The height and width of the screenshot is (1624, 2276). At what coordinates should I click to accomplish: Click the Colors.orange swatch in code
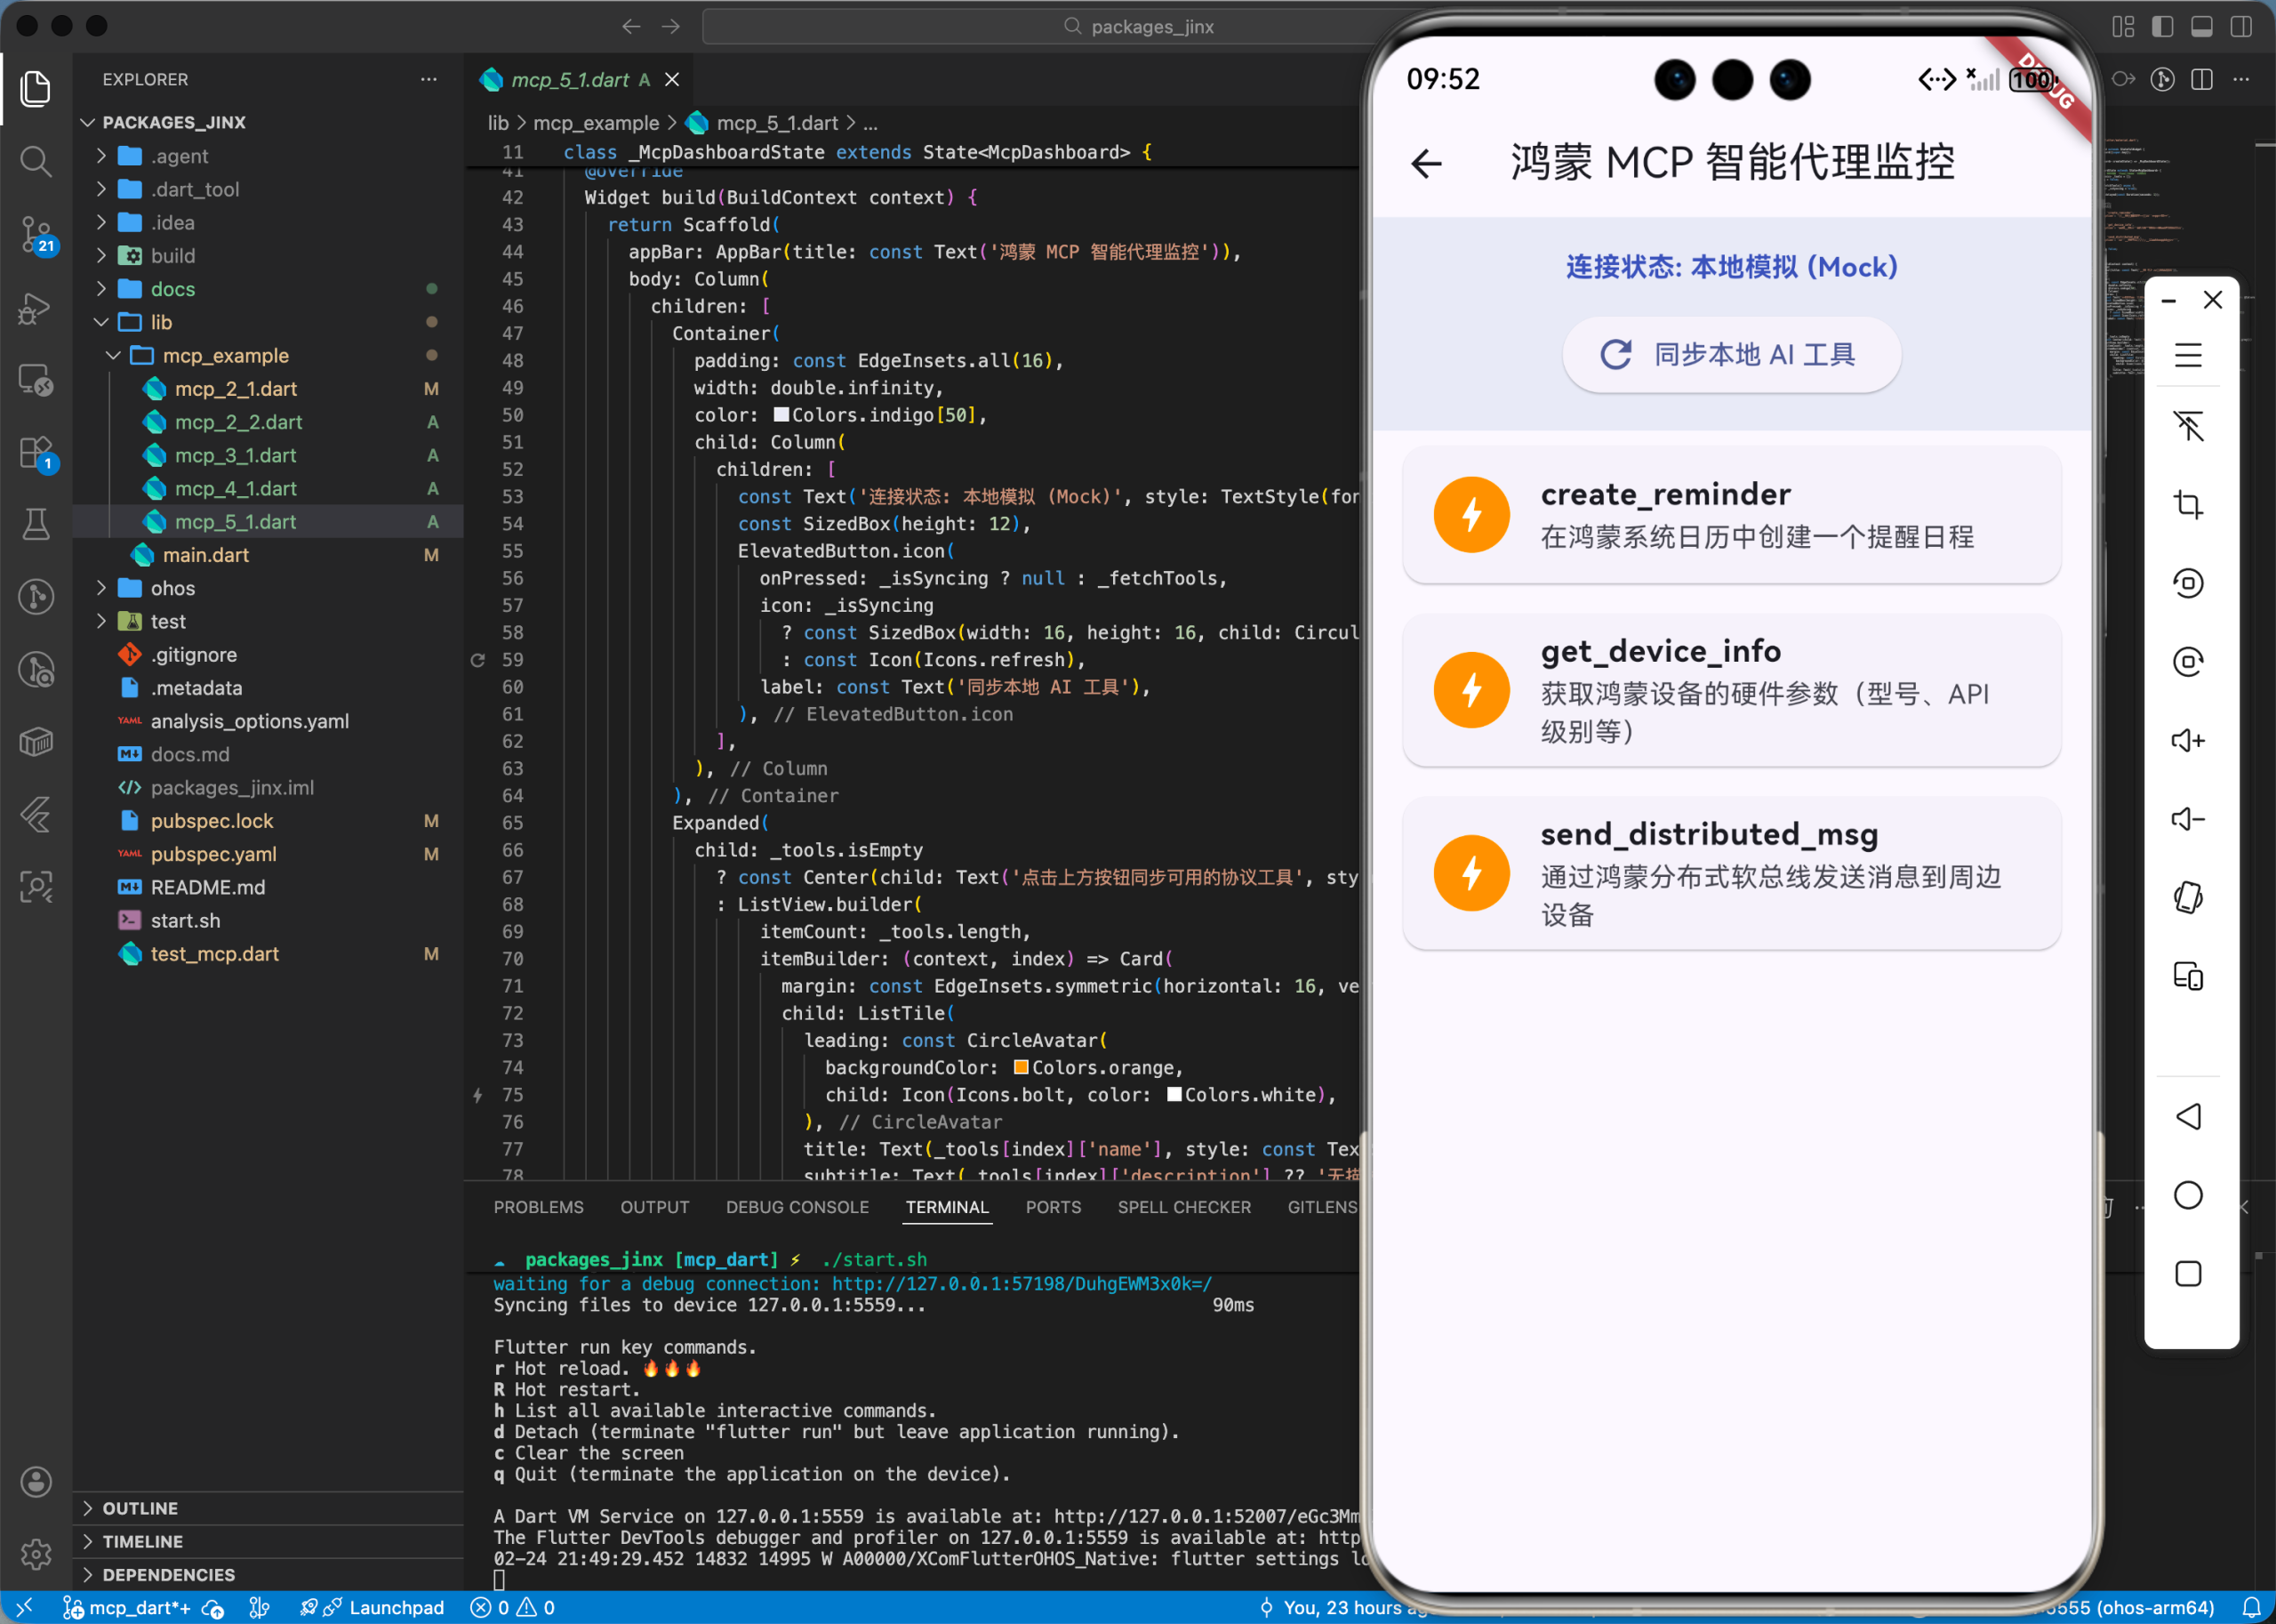pos(1021,1068)
